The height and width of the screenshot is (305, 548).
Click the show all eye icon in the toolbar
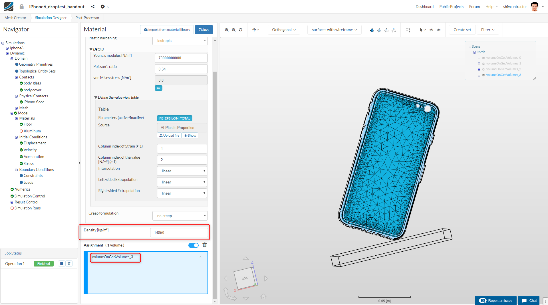[439, 30]
